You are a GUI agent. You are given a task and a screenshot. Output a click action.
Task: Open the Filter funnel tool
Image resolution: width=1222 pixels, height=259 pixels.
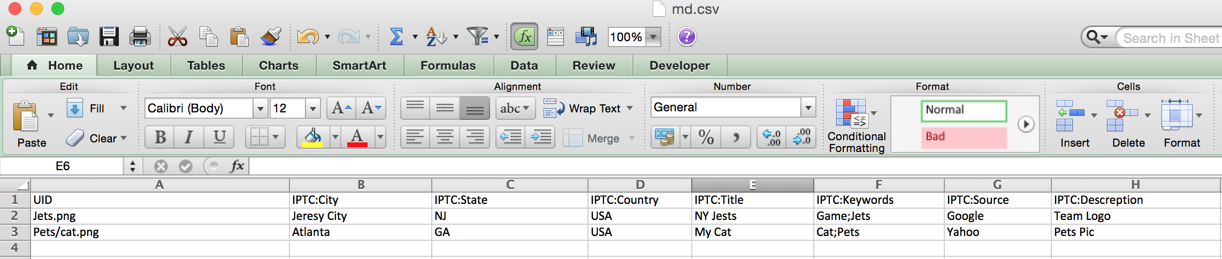tap(477, 37)
